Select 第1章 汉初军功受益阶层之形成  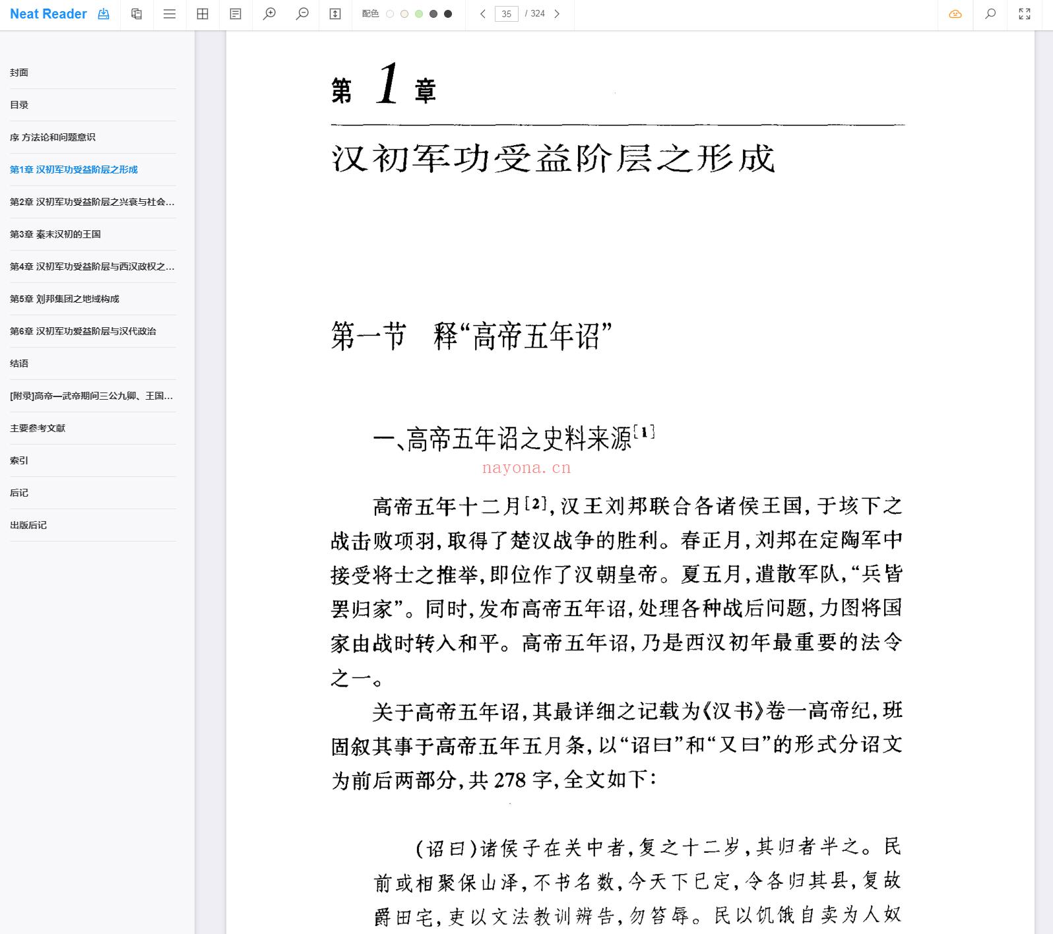point(74,170)
